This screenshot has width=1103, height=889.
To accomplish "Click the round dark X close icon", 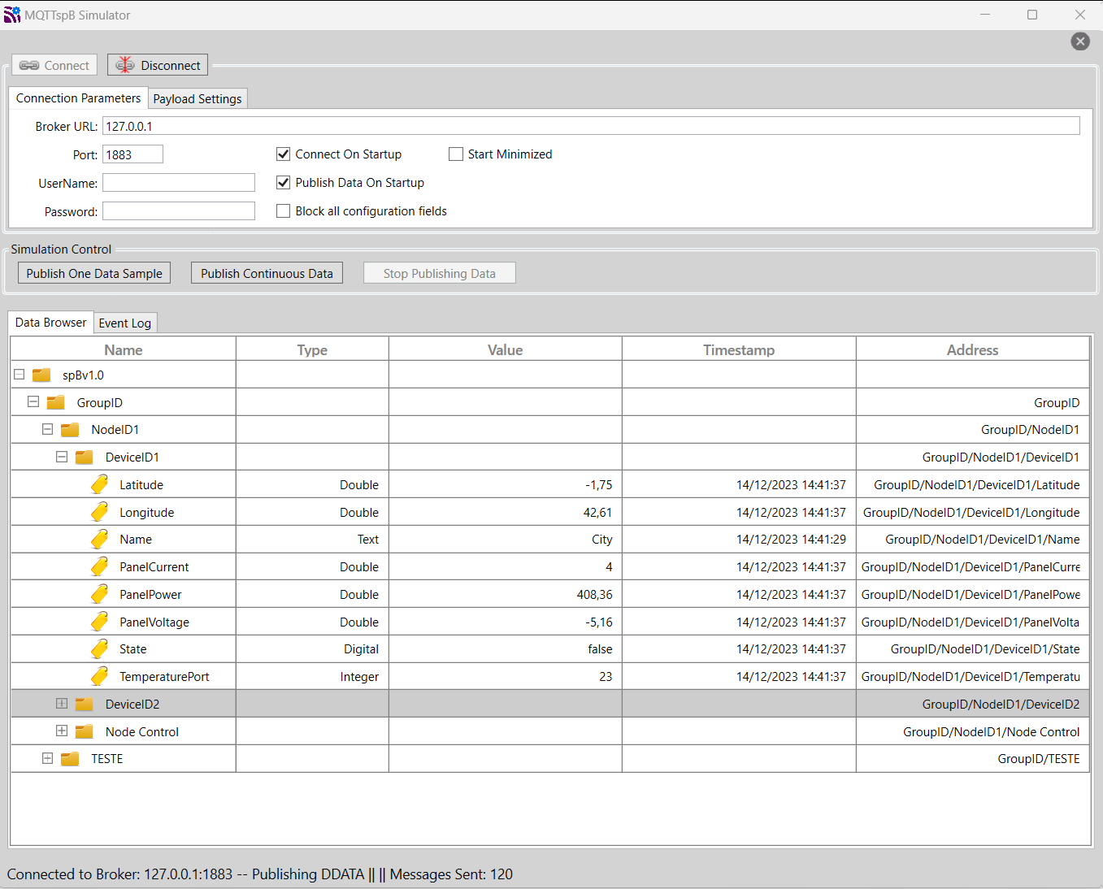I will [x=1079, y=41].
